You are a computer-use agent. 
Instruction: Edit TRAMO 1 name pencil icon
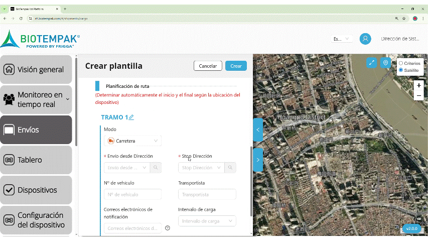coord(131,117)
